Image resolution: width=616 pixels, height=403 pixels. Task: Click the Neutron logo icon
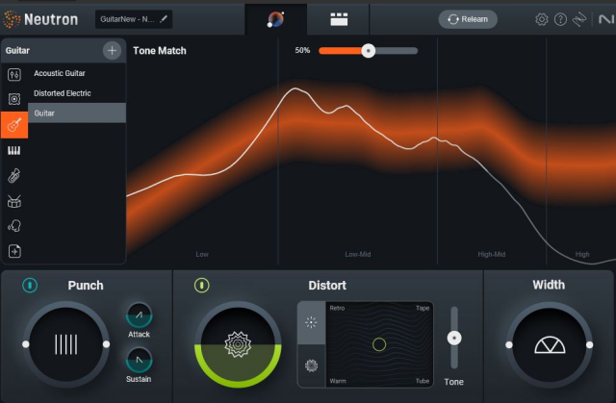coord(12,19)
